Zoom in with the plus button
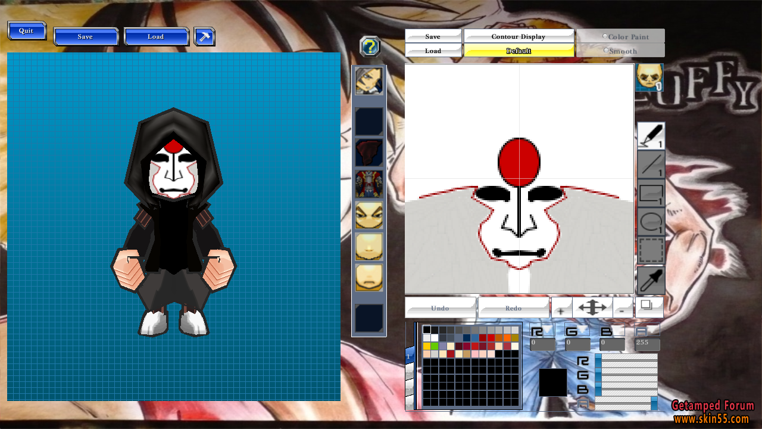 coord(561,308)
